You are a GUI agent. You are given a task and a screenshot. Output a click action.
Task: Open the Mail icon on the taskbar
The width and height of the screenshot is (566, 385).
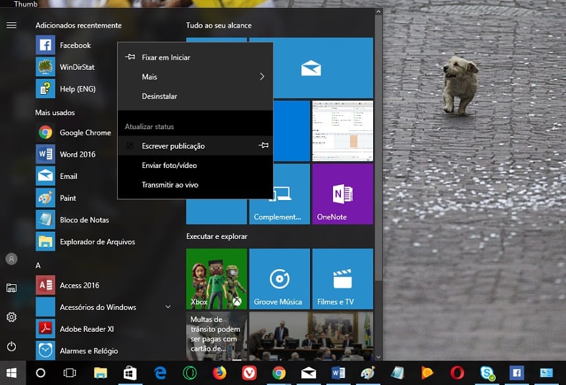(309, 372)
